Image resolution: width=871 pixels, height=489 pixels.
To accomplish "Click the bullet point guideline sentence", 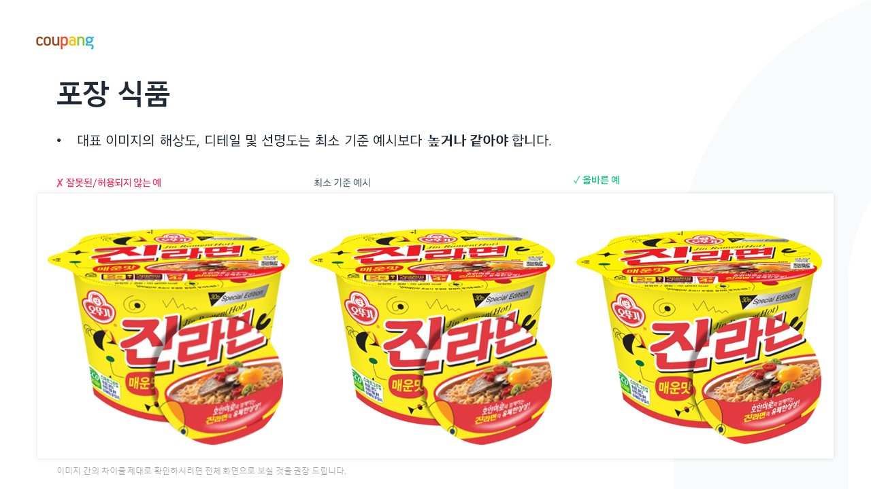I will [x=314, y=141].
